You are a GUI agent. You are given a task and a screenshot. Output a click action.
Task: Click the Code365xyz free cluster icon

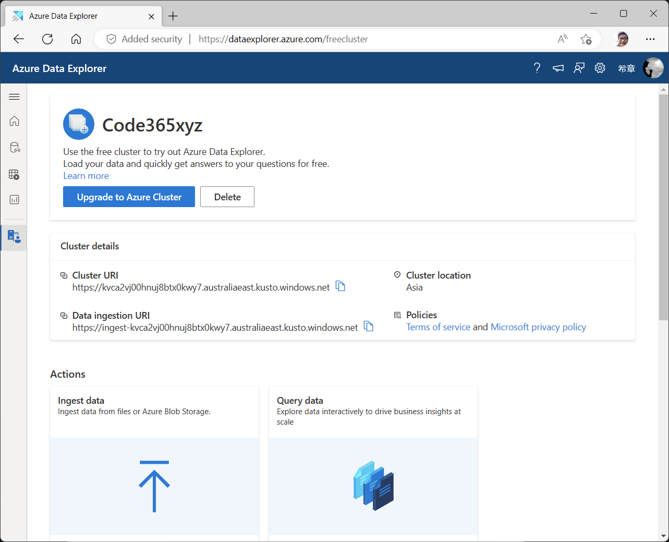(x=79, y=124)
